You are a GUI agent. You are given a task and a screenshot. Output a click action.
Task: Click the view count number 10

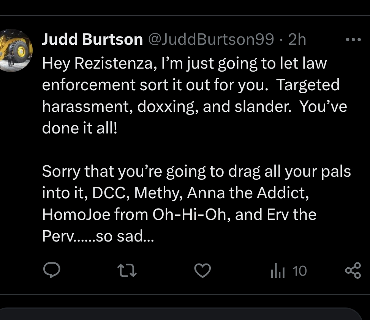coord(300,271)
